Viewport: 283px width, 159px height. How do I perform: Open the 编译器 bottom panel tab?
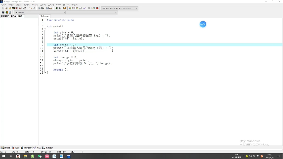[x=6, y=148]
